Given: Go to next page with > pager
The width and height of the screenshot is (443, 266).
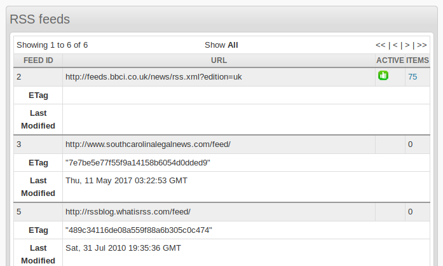Looking at the screenshot, I should [407, 45].
